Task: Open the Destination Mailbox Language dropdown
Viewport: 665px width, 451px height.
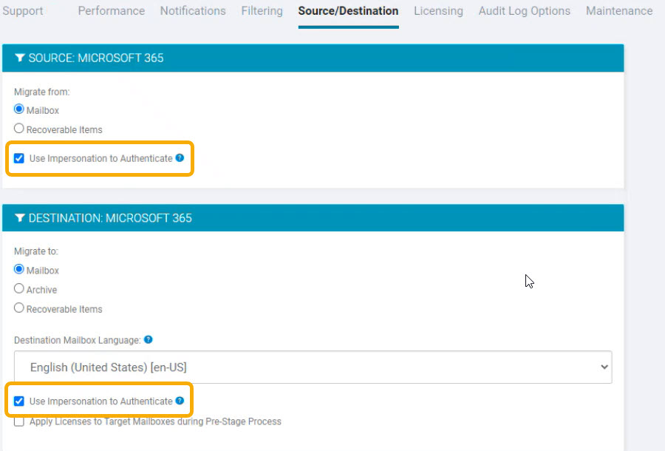Action: point(313,367)
